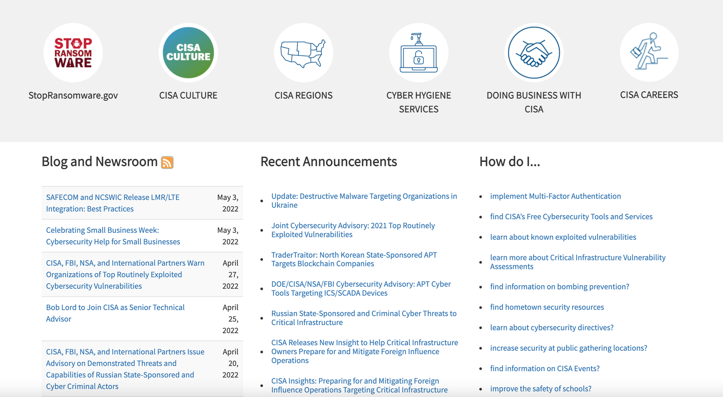
Task: Visit CYBER HYGIENE SERVICES label link
Action: tap(419, 102)
